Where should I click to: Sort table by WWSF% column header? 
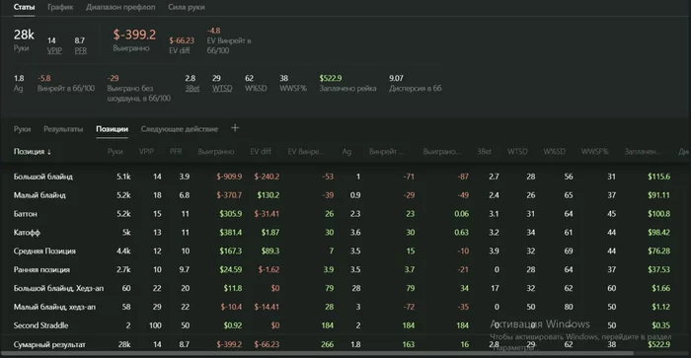pos(594,152)
